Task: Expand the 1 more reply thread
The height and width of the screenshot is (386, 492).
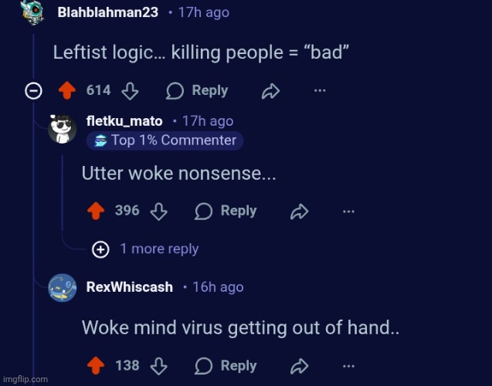Action: click(100, 249)
